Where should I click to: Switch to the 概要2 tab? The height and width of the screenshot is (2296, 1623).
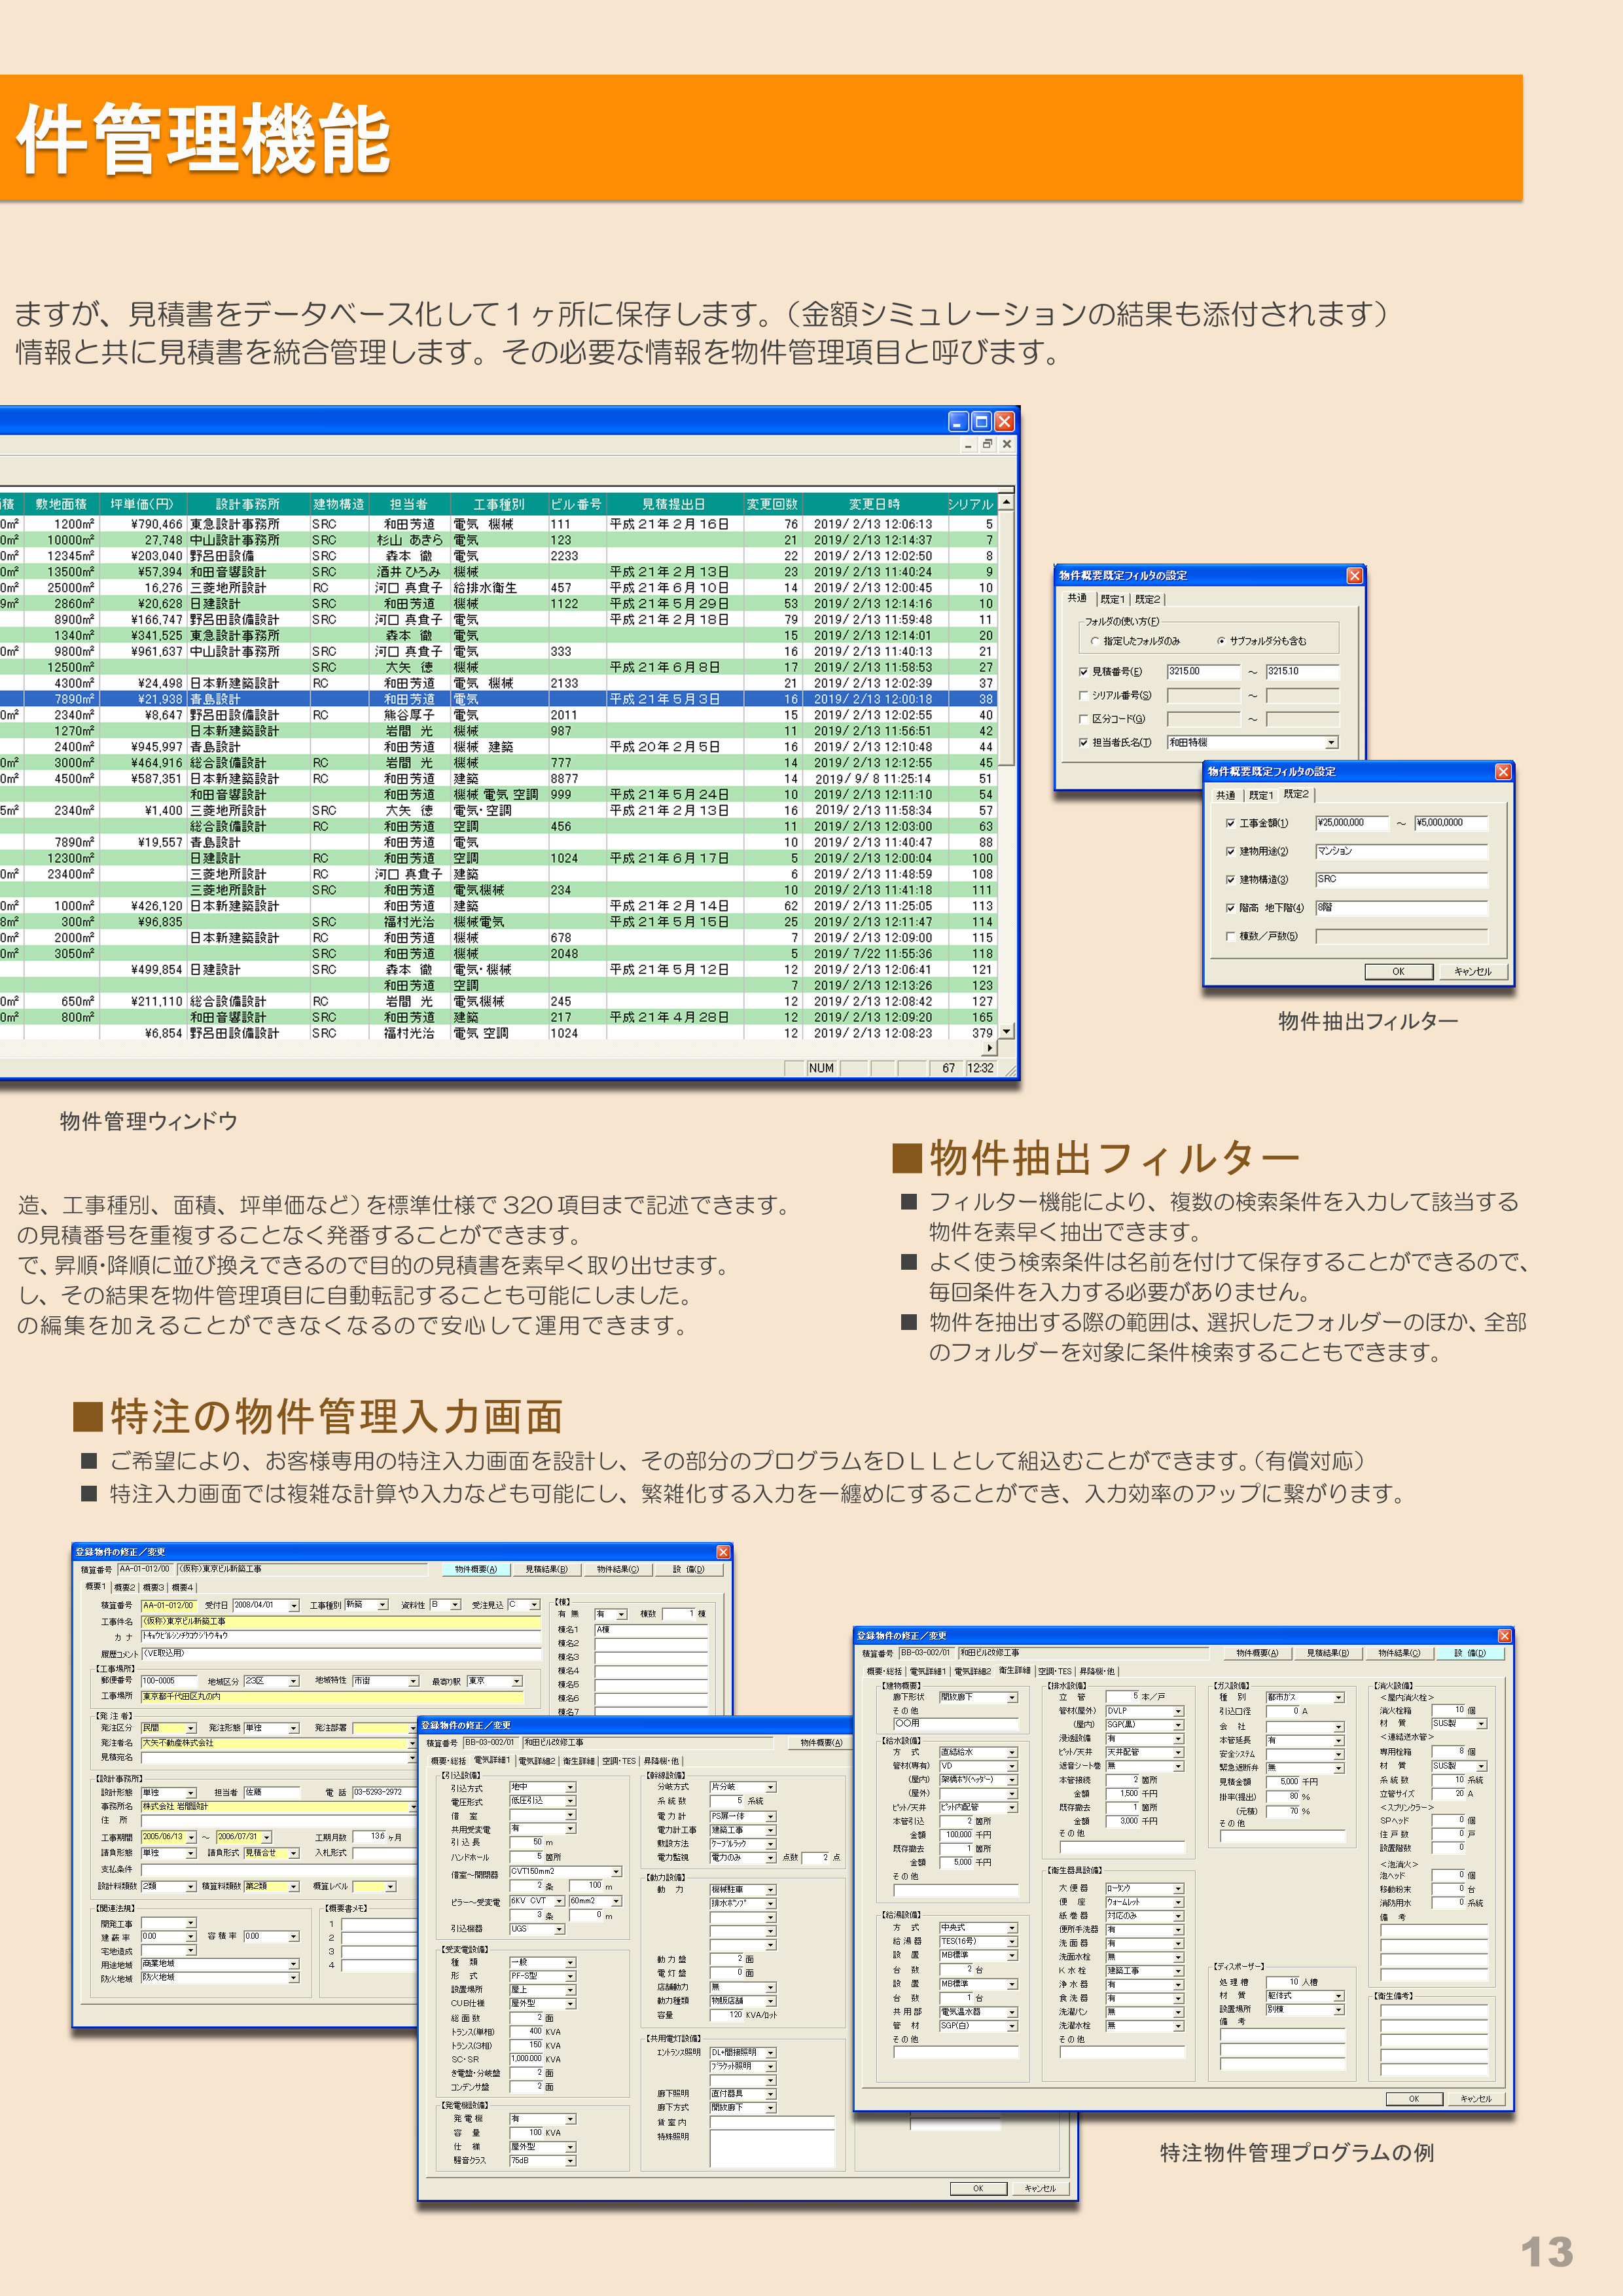coord(125,1587)
